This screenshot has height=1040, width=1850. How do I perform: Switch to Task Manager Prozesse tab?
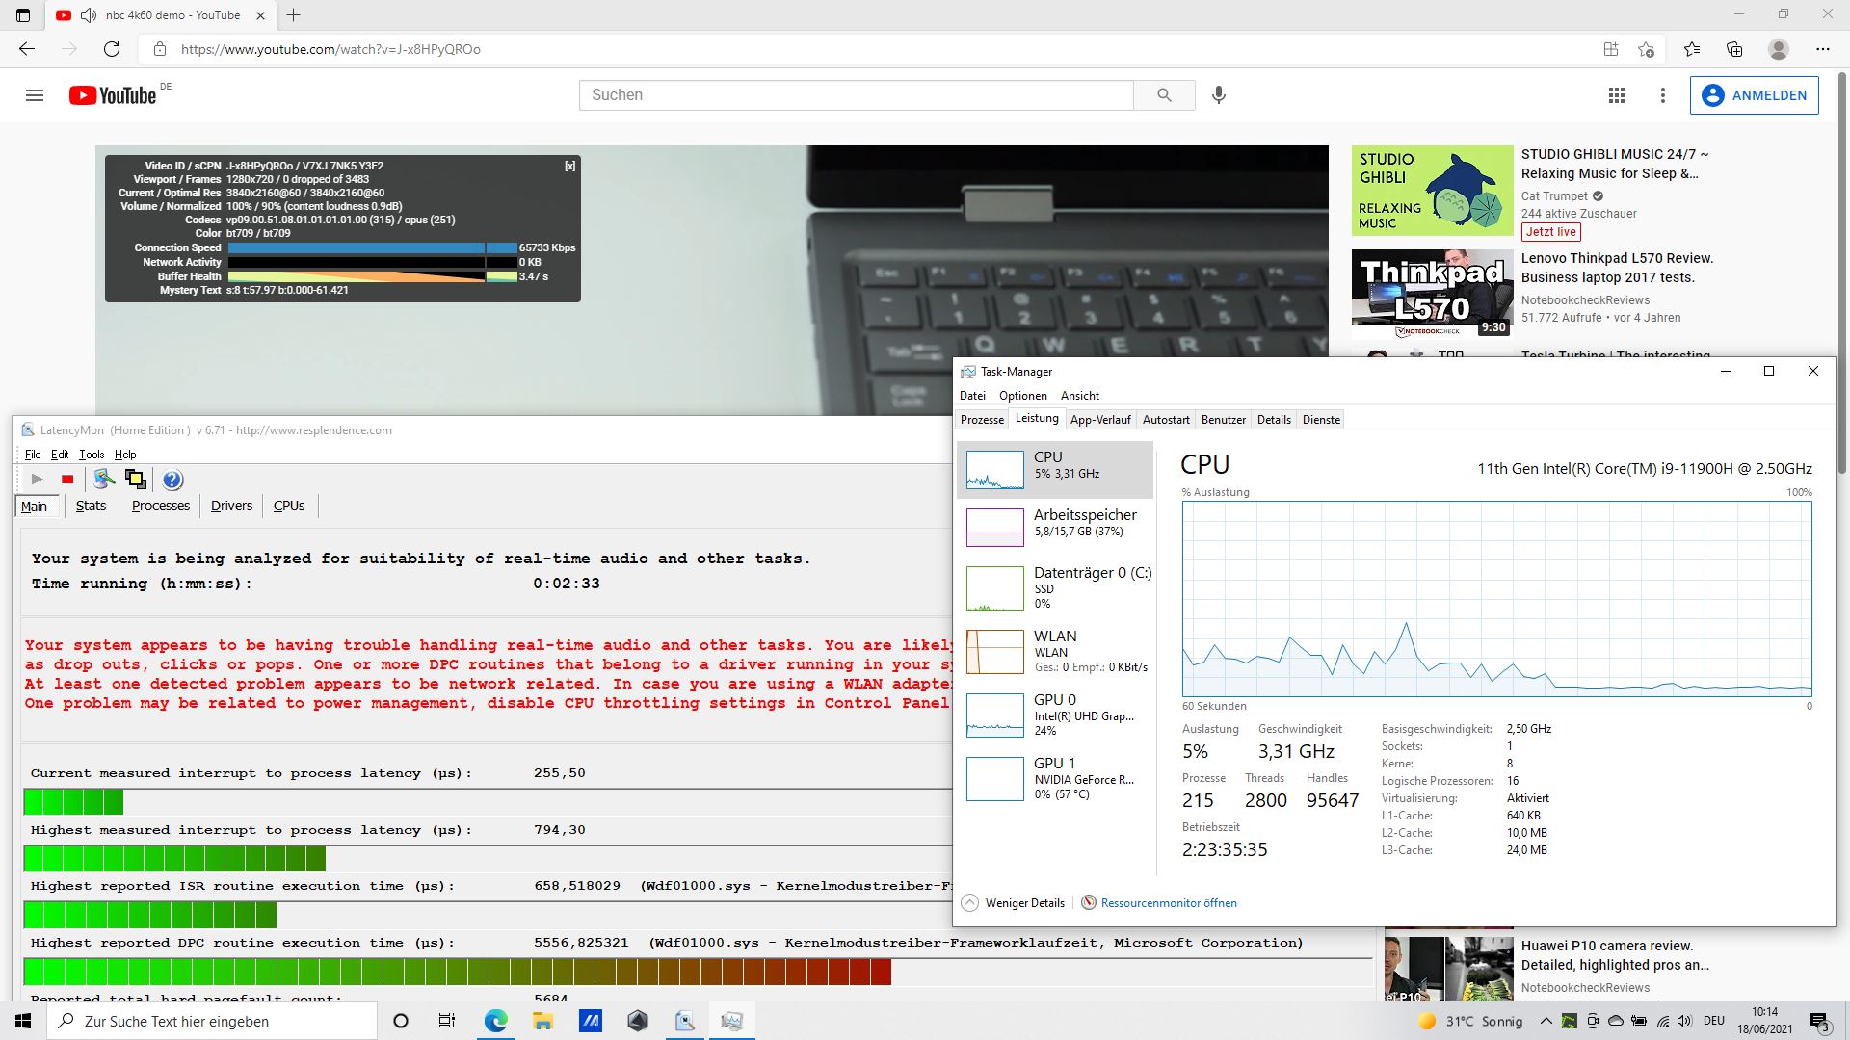(982, 420)
